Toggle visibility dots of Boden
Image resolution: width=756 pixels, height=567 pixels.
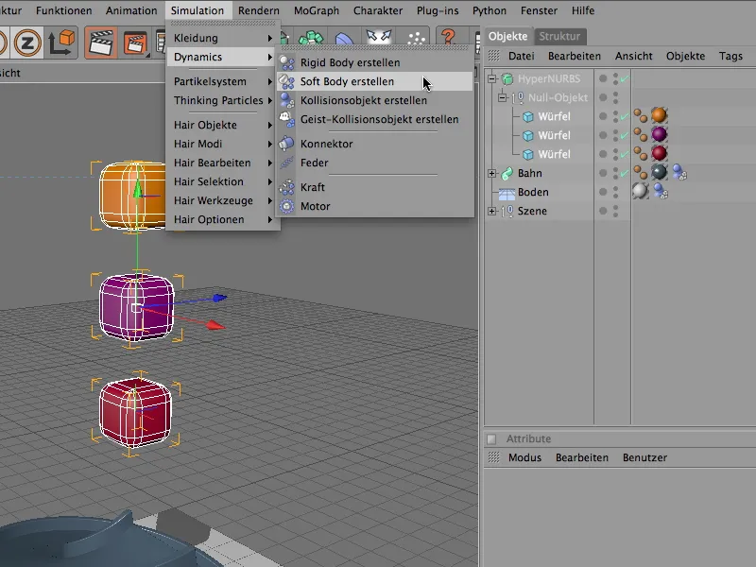(616, 192)
